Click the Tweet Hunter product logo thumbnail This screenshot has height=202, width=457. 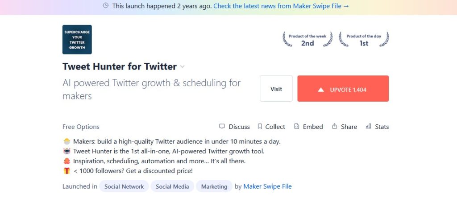(77, 40)
